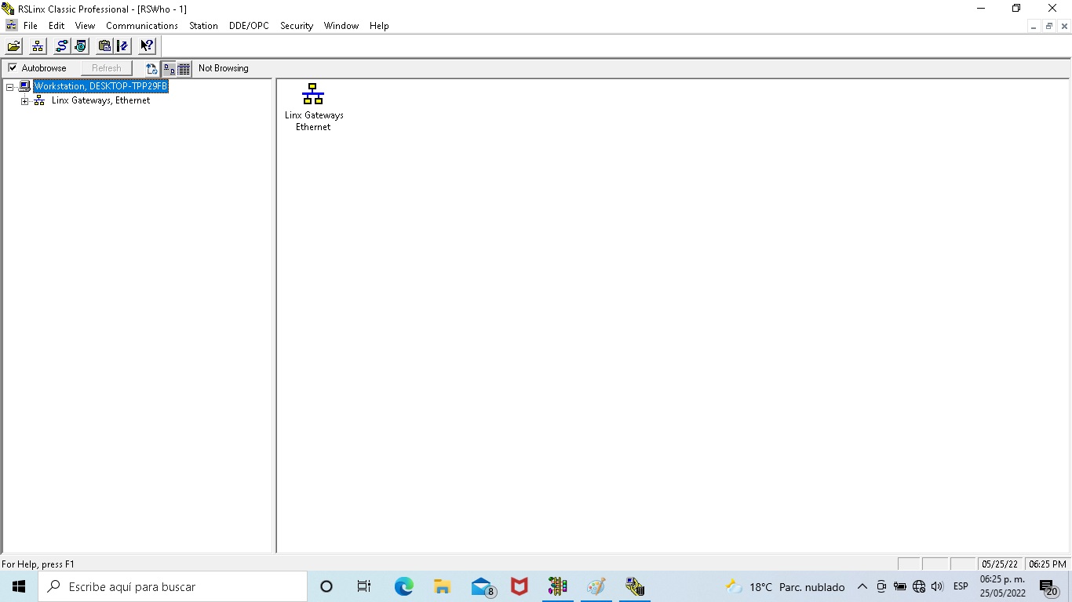Select Linx Gateways, Ethernet tree item
Screen dimensions: 1072x602
(100, 100)
